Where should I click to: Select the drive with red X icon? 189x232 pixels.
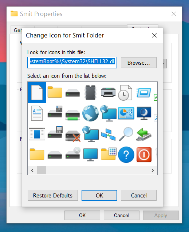[x=73, y=136]
